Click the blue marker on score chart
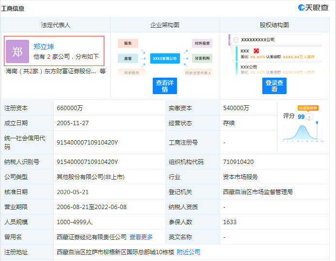The image size is (336, 261). pyautogui.click(x=317, y=122)
